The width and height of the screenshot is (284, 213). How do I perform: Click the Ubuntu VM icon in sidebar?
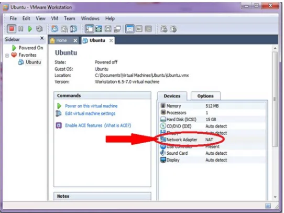[21, 62]
